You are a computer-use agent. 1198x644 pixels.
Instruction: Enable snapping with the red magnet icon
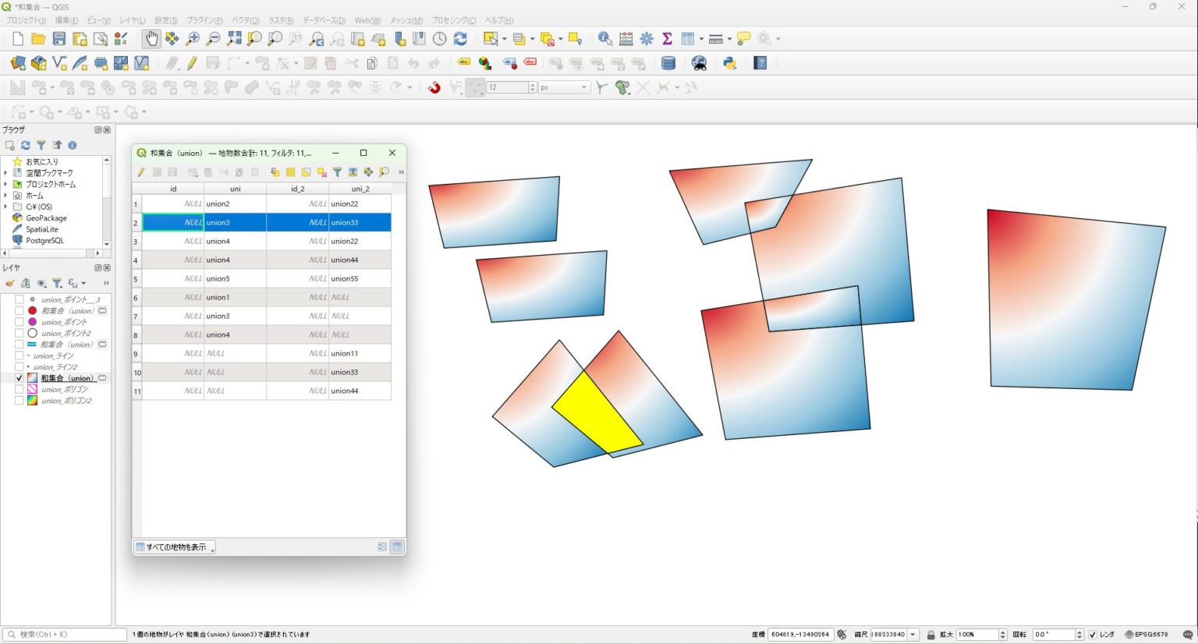tap(434, 87)
